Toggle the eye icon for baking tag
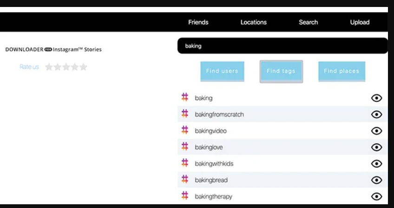 (x=377, y=98)
